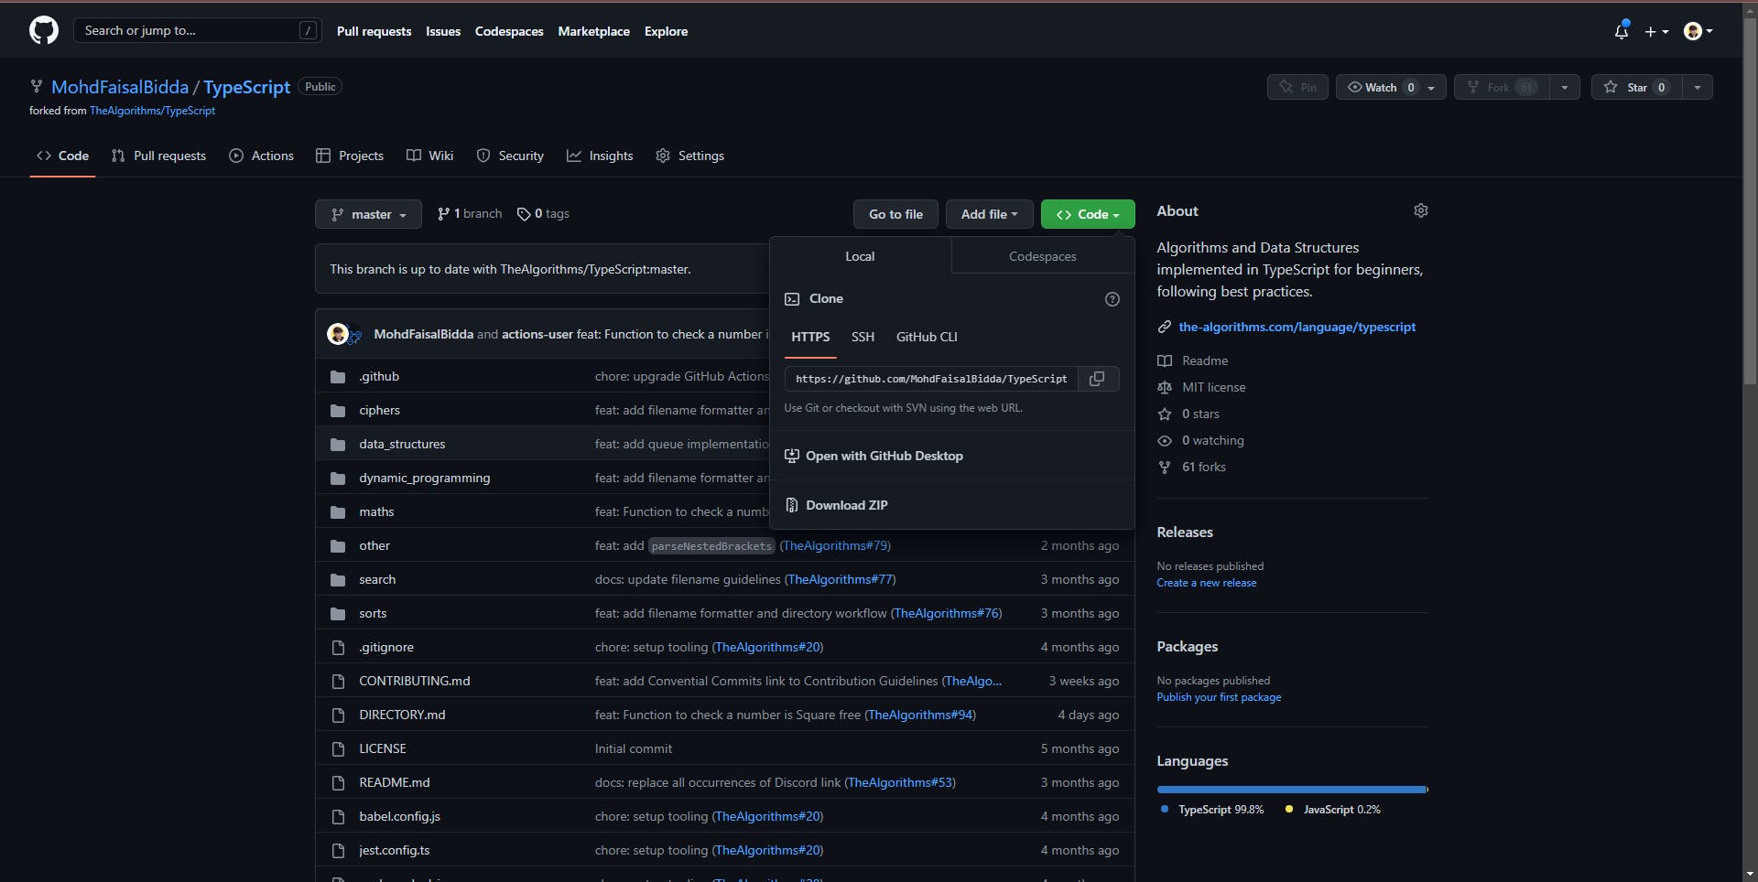Image resolution: width=1758 pixels, height=882 pixels.
Task: Click the Go to file button
Action: 895,214
